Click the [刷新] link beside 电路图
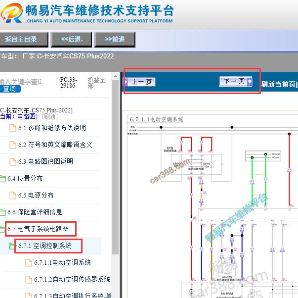This screenshot has width=298, height=298. 50,116
